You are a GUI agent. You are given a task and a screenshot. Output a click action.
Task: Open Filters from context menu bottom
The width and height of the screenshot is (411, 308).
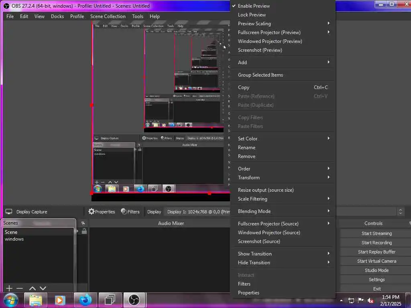pos(283,284)
